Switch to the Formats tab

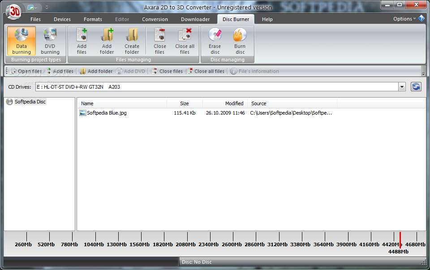click(x=93, y=19)
